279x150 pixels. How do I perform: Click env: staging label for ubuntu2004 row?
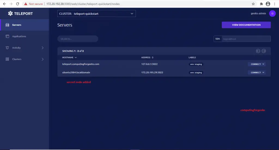click(196, 72)
